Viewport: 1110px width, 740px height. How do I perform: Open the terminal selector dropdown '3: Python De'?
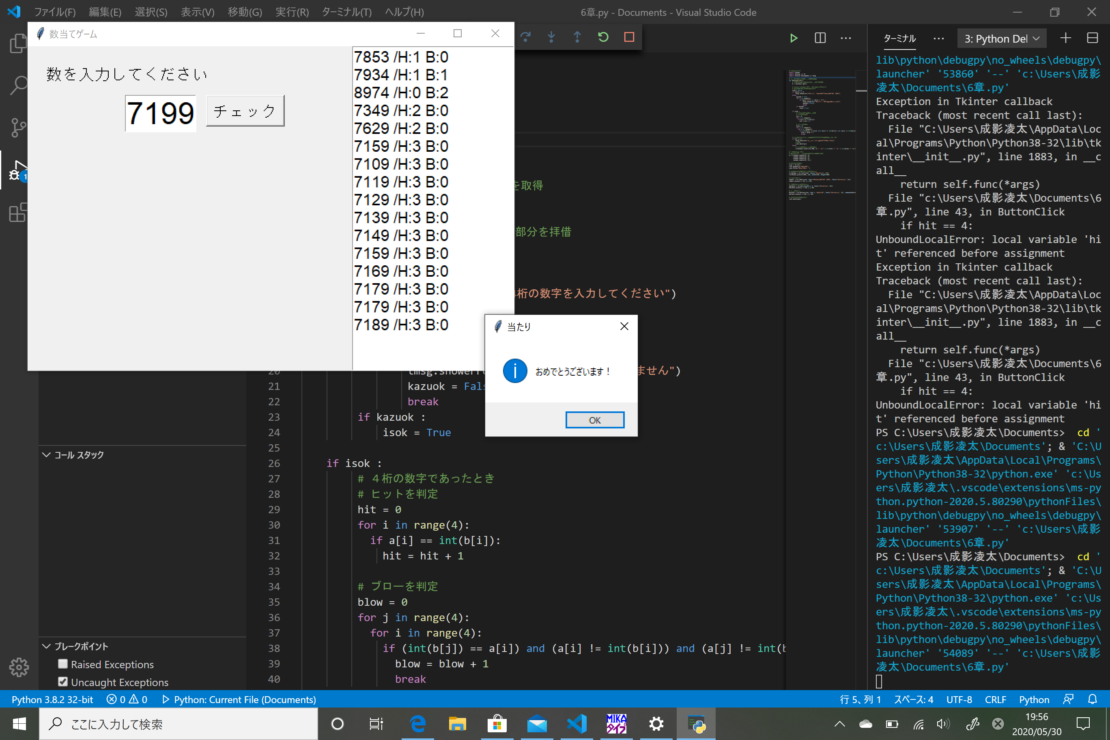[1001, 39]
